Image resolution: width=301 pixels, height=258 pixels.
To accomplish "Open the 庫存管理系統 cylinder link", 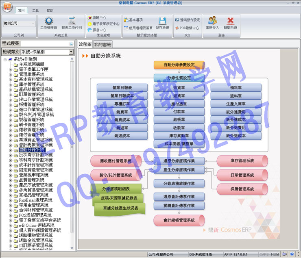I will click(x=242, y=161).
